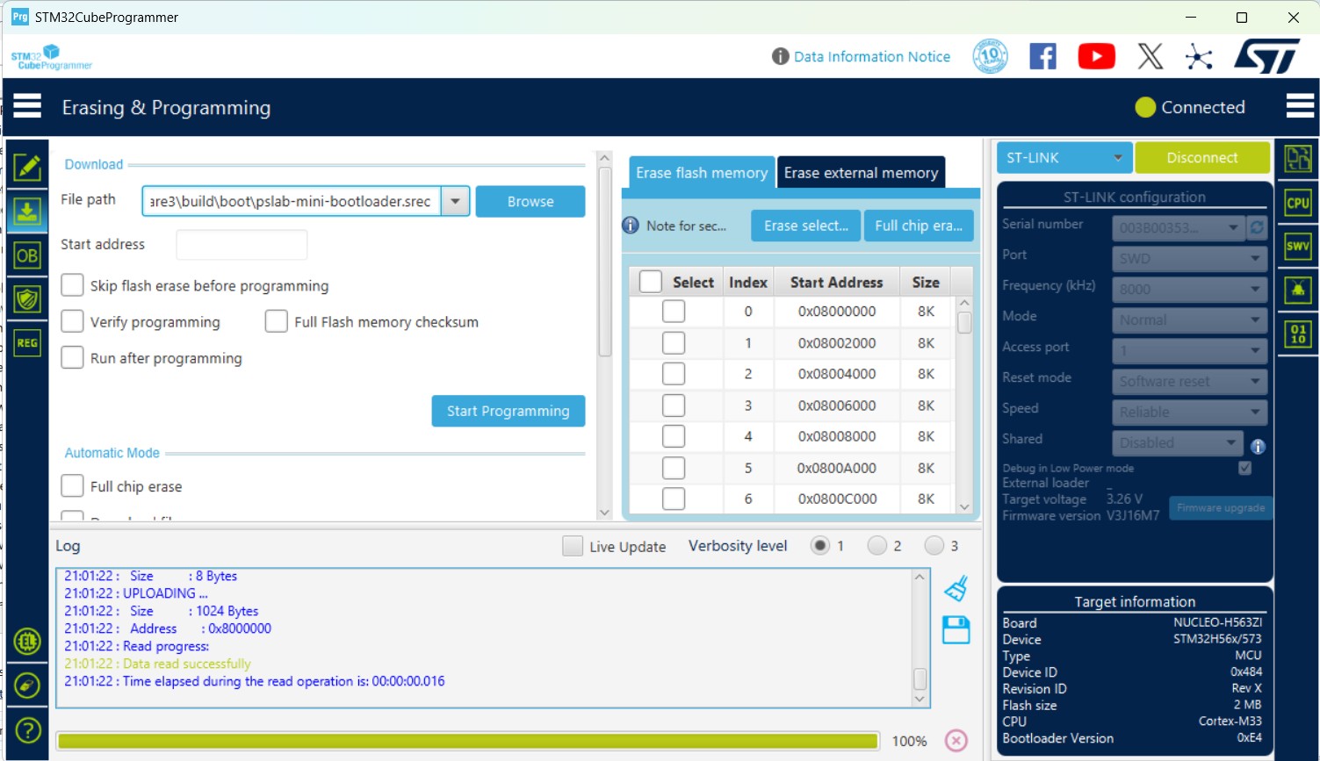This screenshot has width=1320, height=761.
Task: Click Start Programming button
Action: click(508, 411)
